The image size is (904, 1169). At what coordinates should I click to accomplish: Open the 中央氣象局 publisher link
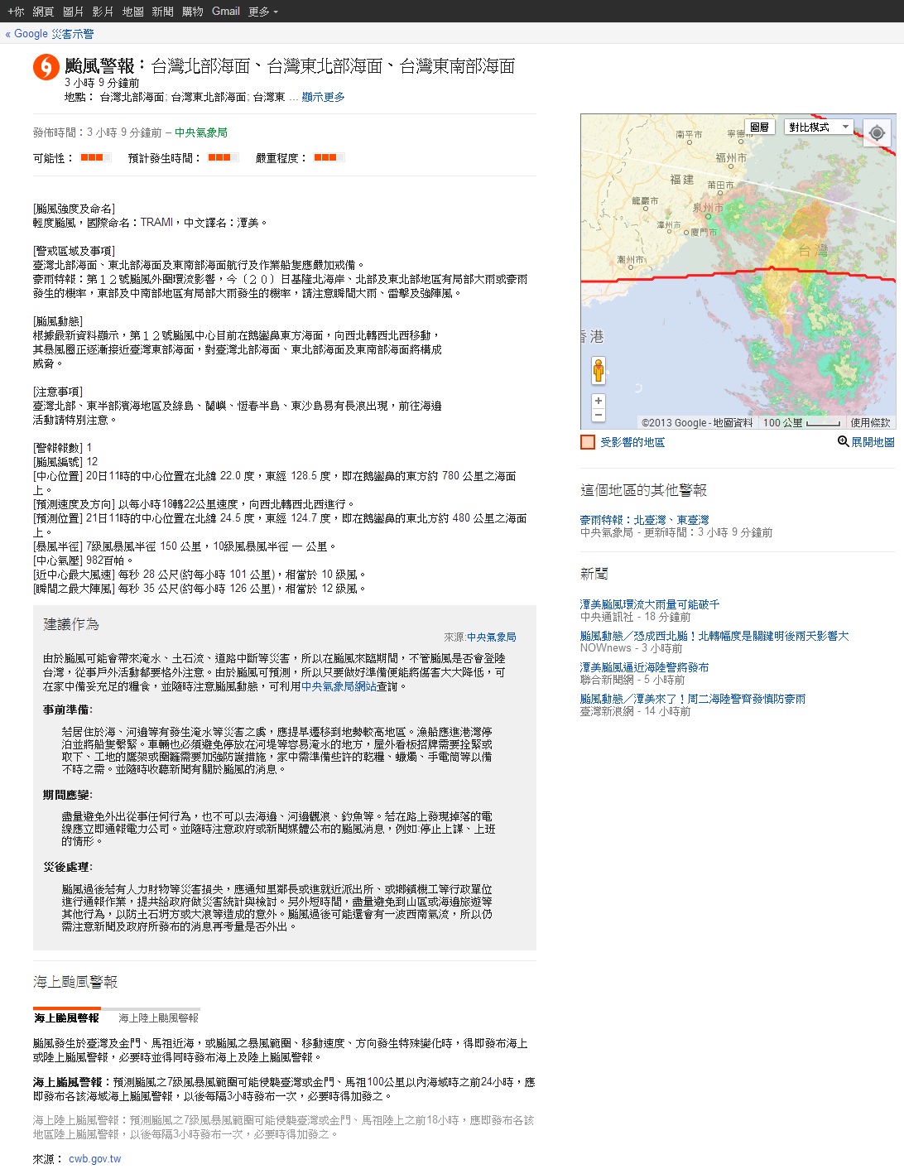click(x=200, y=132)
